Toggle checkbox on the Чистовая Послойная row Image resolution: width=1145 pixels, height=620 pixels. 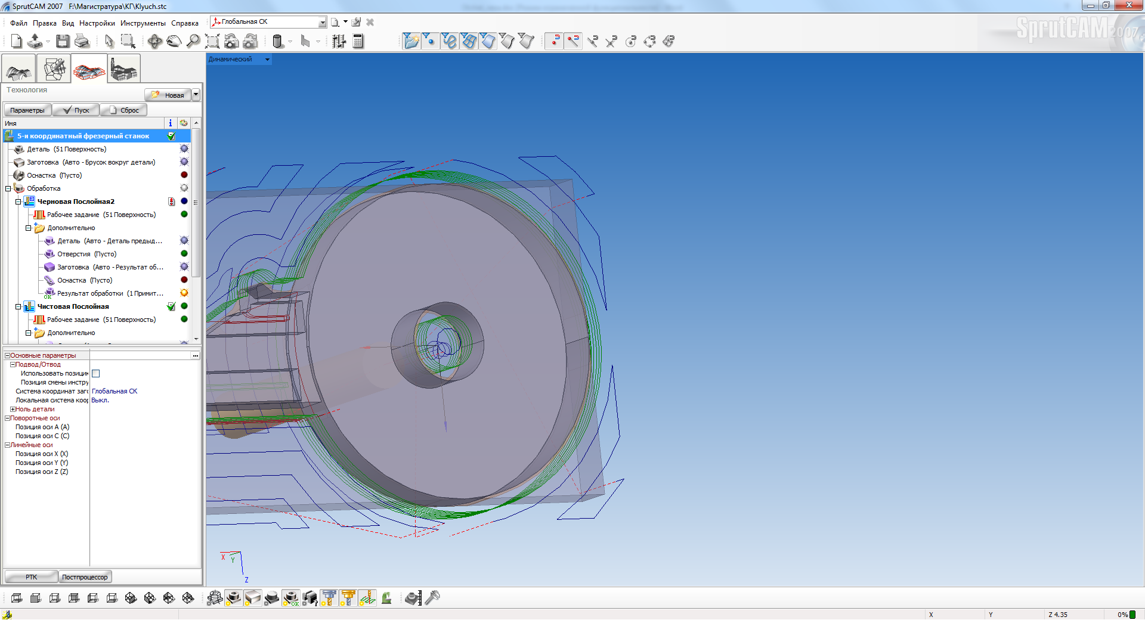pyautogui.click(x=172, y=306)
